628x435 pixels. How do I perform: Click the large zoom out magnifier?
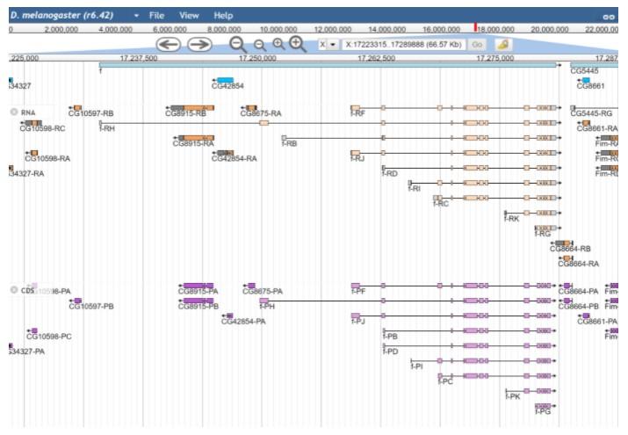(x=238, y=44)
